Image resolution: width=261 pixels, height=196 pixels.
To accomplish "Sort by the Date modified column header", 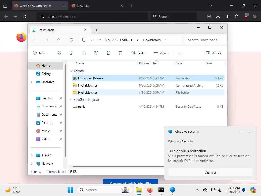I will point(149,63).
